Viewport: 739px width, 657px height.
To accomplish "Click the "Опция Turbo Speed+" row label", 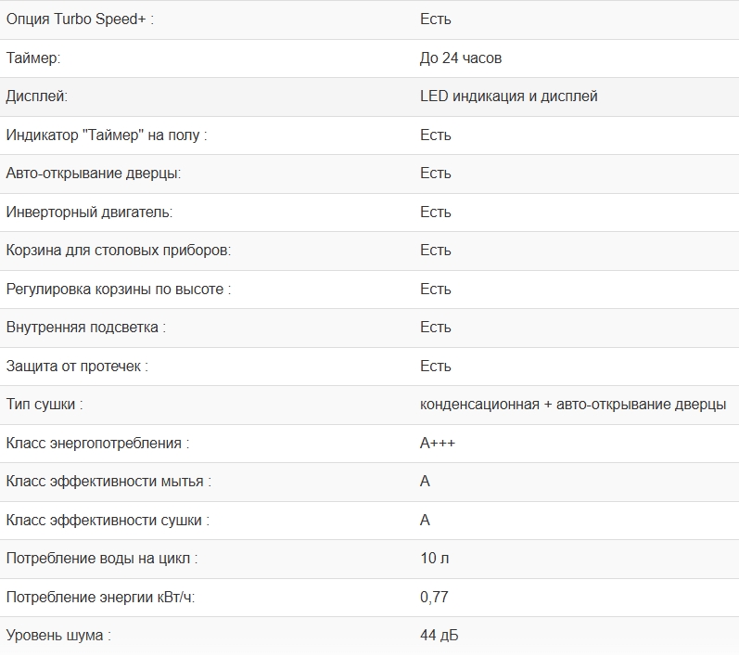I will (x=80, y=19).
